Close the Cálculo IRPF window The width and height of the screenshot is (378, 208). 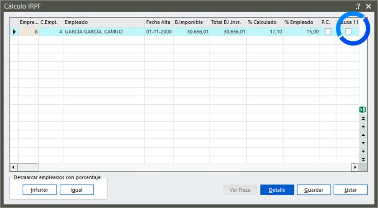(369, 6)
